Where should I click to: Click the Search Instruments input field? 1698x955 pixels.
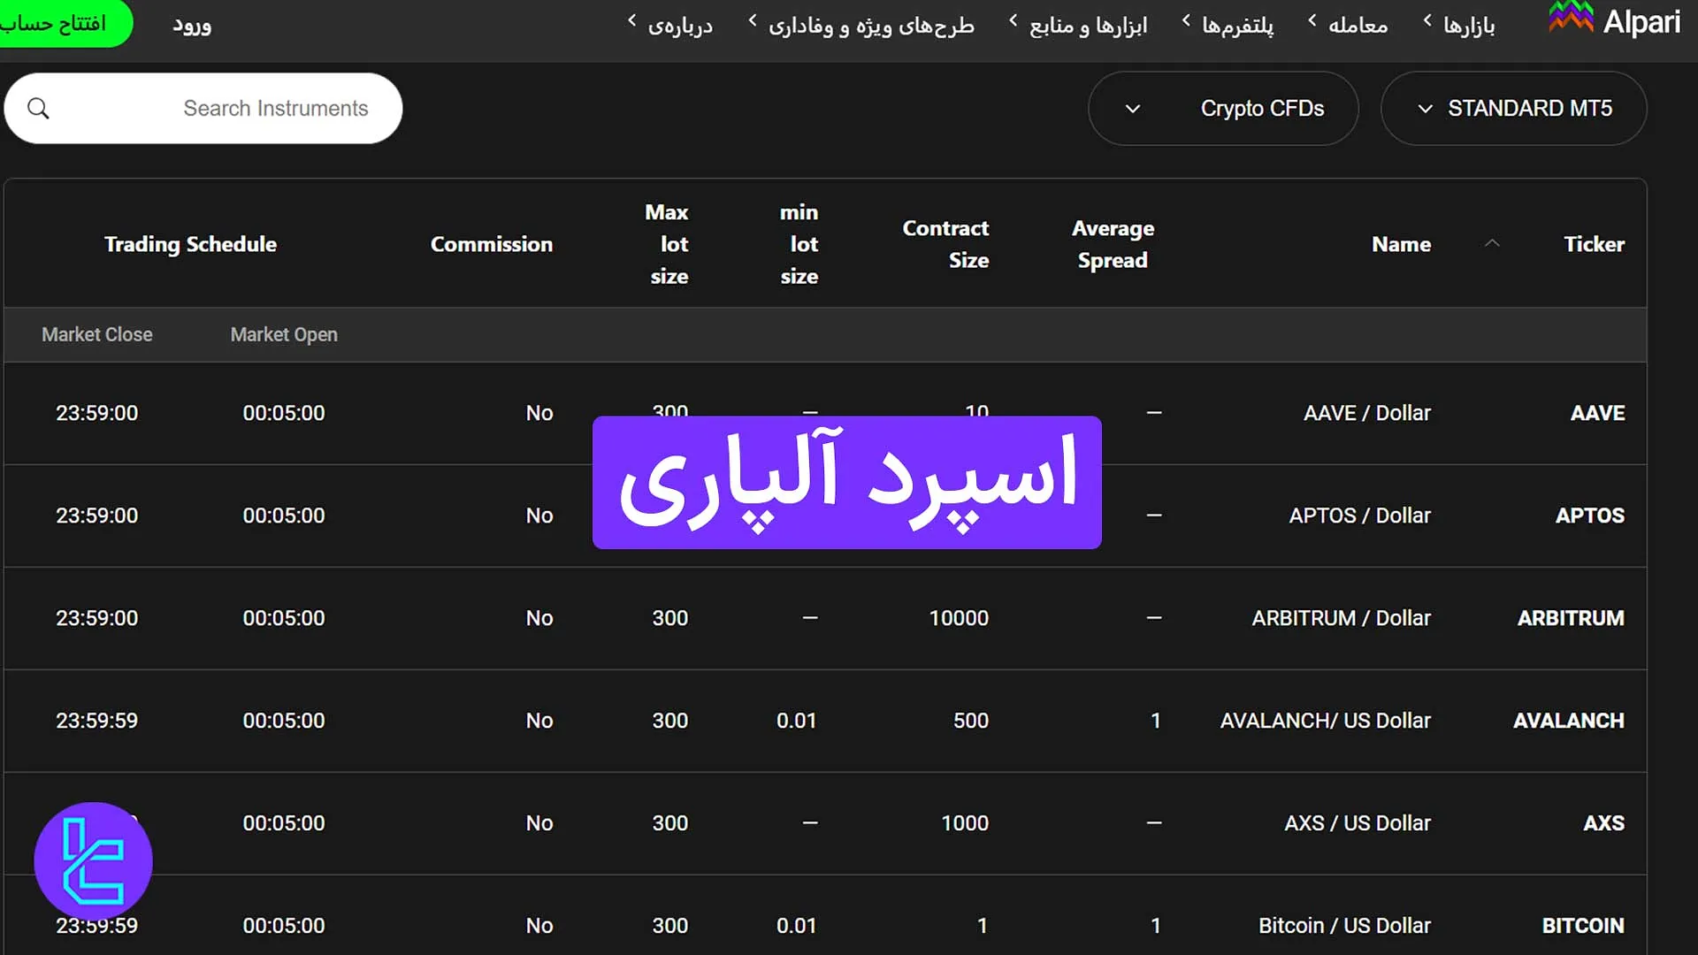coord(275,108)
